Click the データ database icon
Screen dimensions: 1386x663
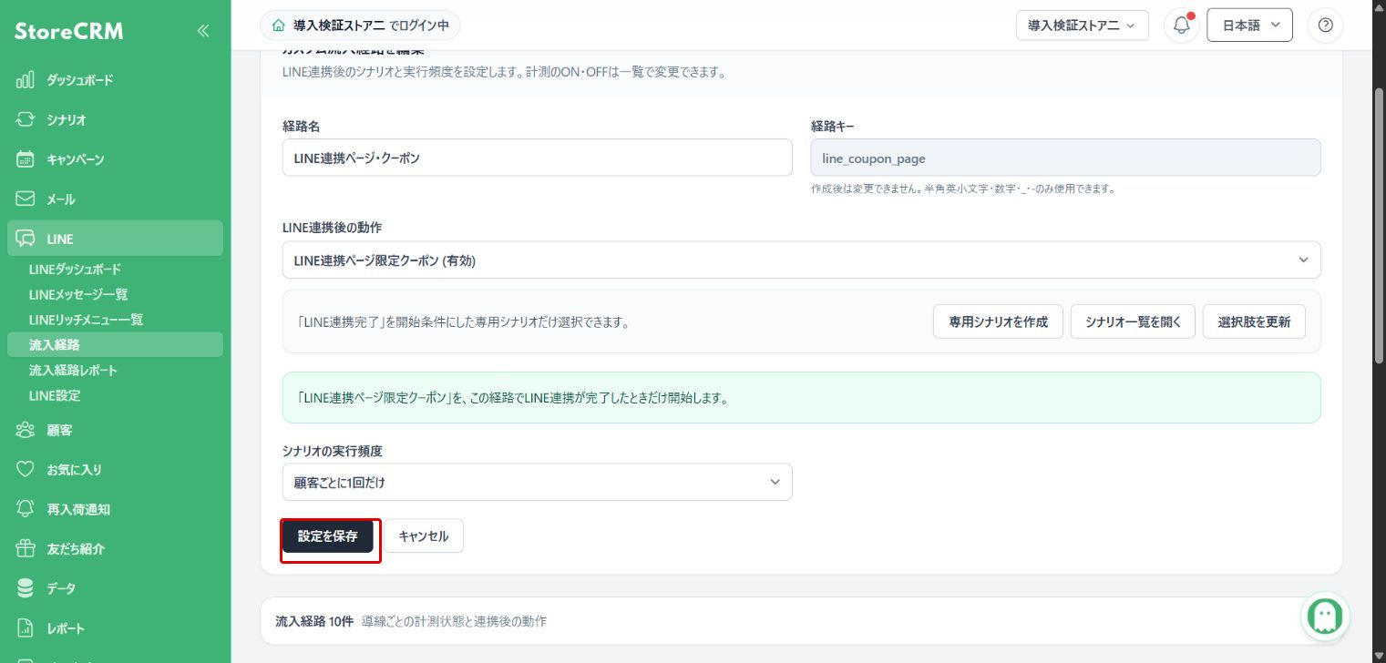point(26,588)
